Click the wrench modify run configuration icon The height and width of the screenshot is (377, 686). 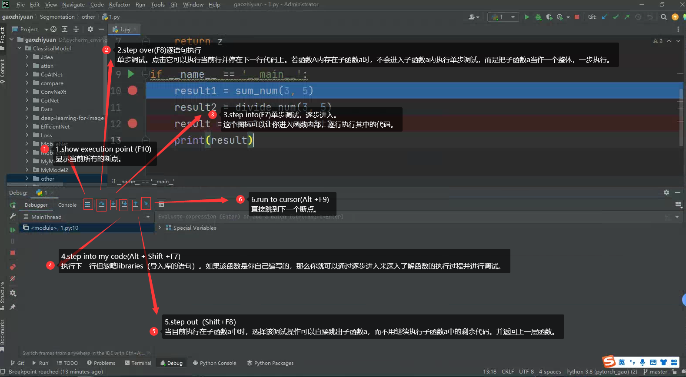tap(13, 216)
